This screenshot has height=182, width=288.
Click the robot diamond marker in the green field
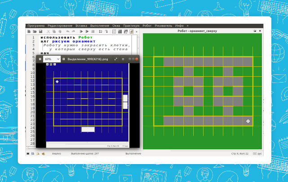tap(248, 121)
